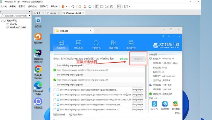Open the Recycle Bin on the desktop
Viewport: 212px width, 120px height.
[x=38, y=22]
